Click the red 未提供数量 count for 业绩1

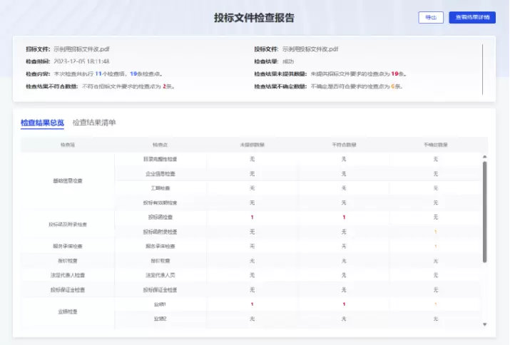coord(252,304)
